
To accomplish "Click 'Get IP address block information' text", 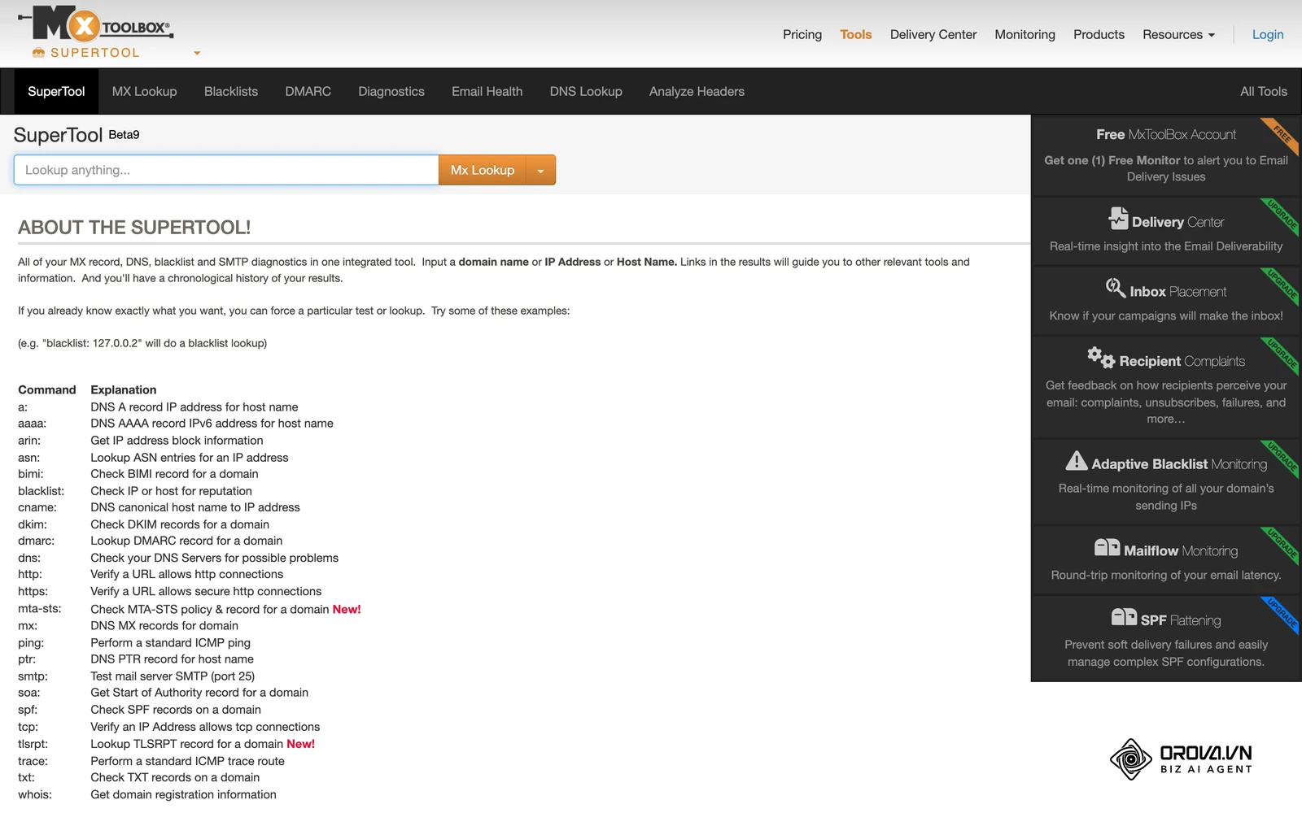I will [x=177, y=441].
